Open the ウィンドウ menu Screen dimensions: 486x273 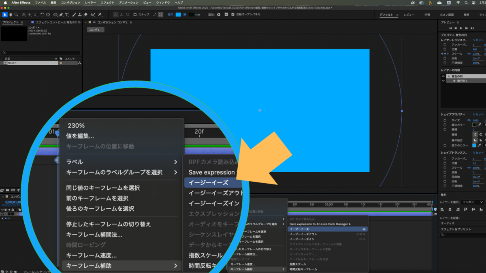click(x=163, y=2)
